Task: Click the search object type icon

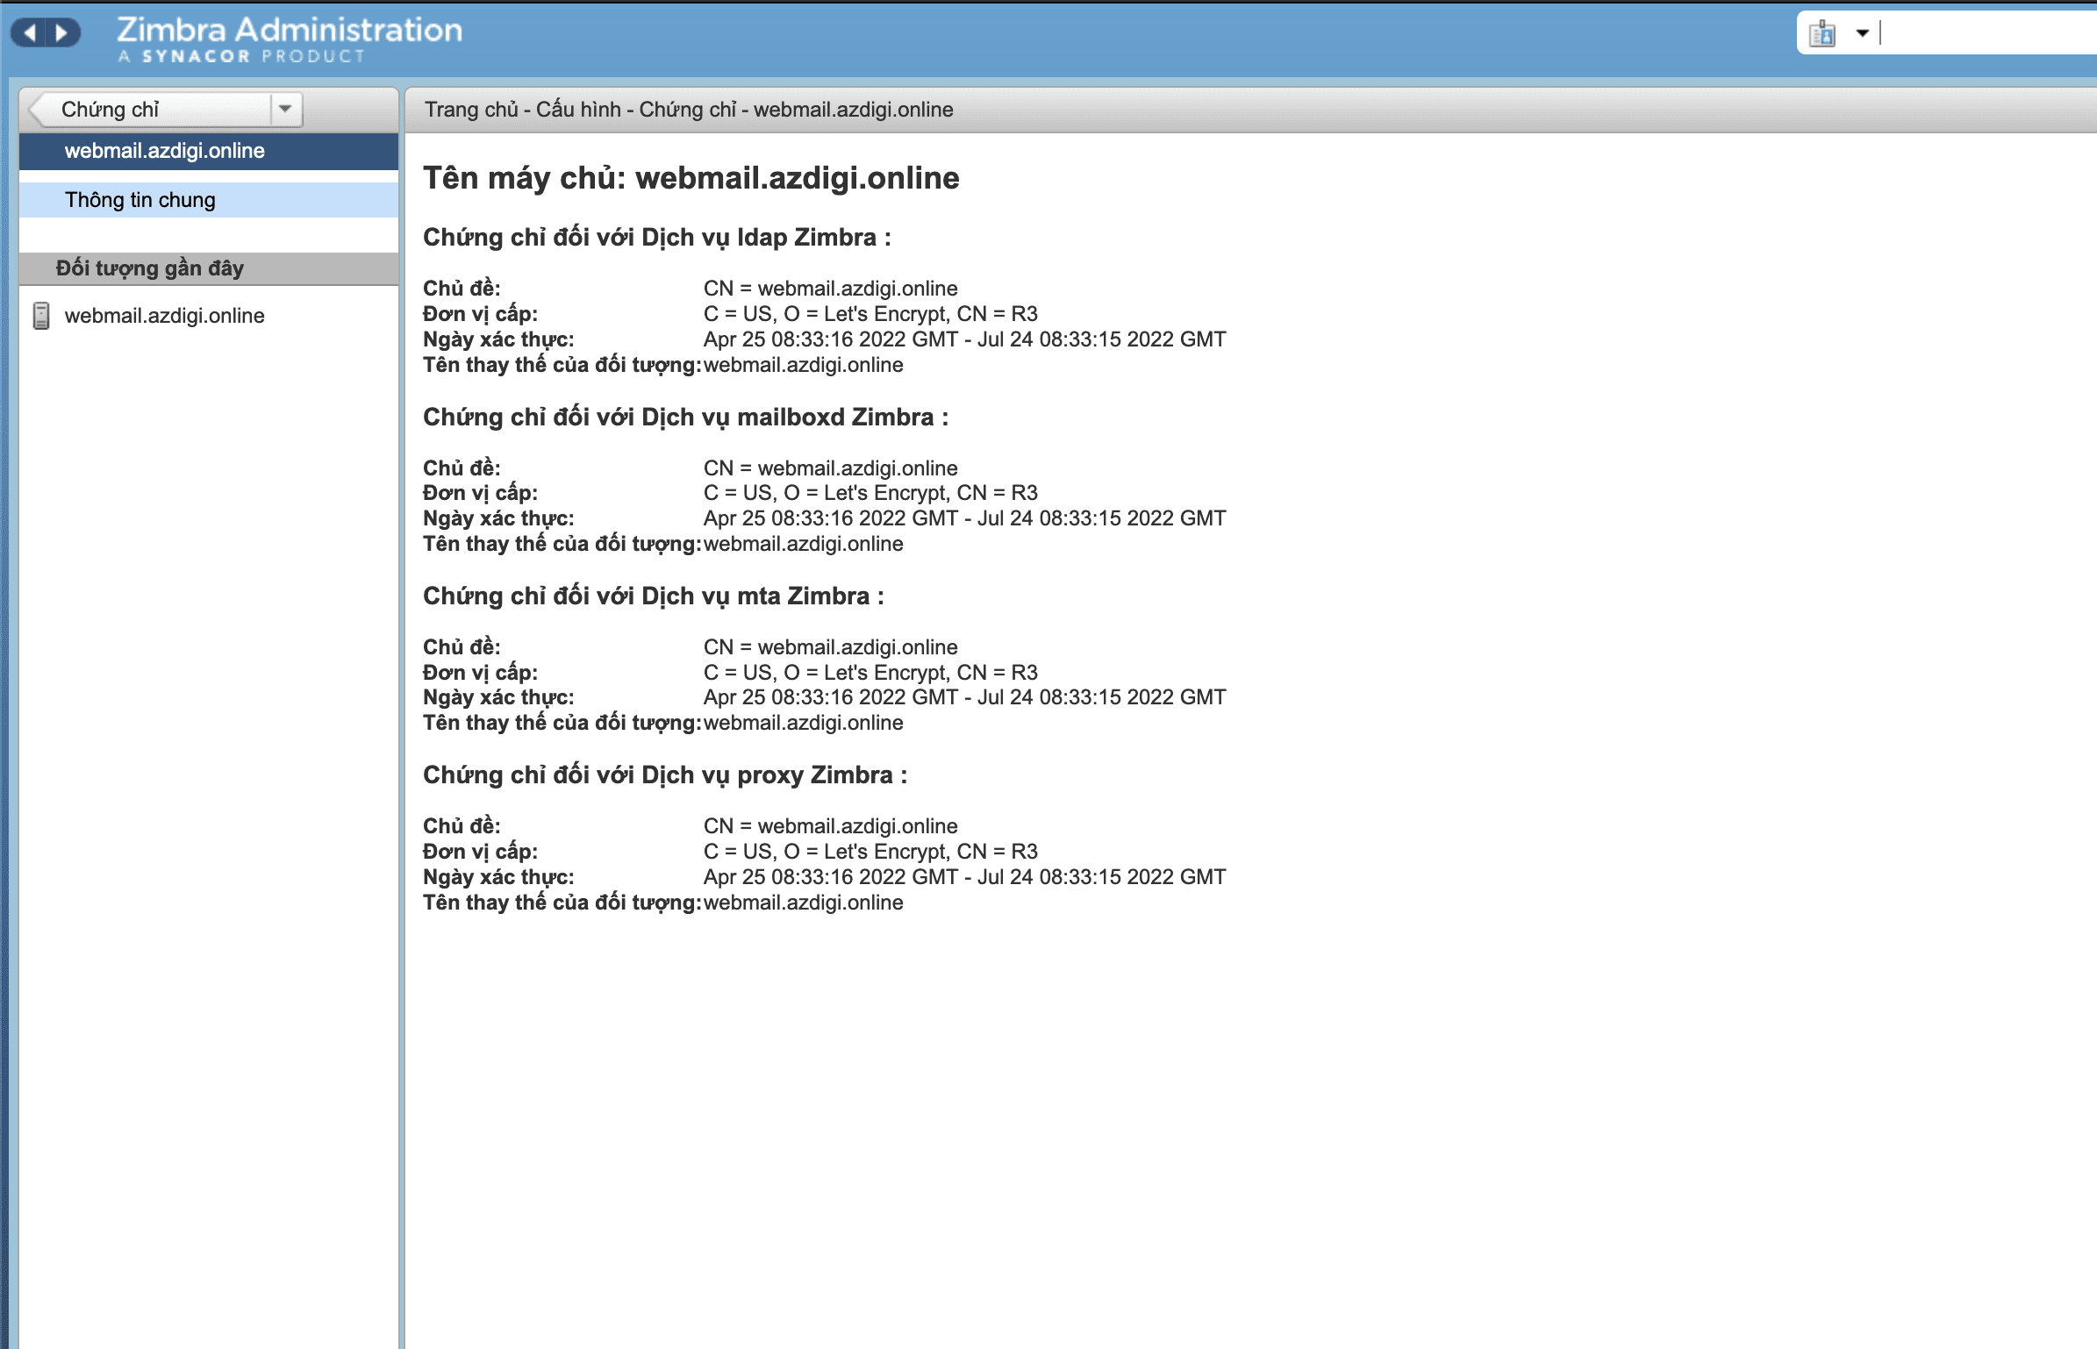Action: coord(1822,34)
